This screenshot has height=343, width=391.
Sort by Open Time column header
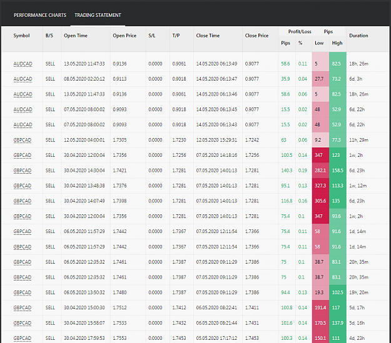(76, 36)
